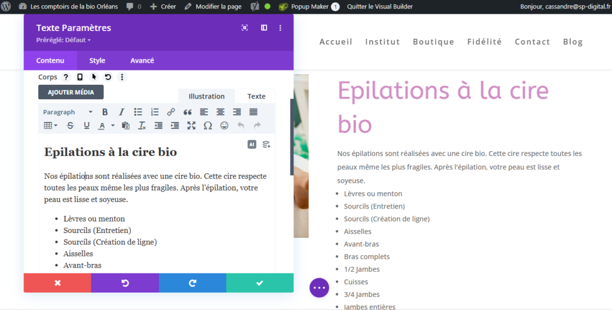Align text left
This screenshot has width=612, height=310.
[x=204, y=112]
